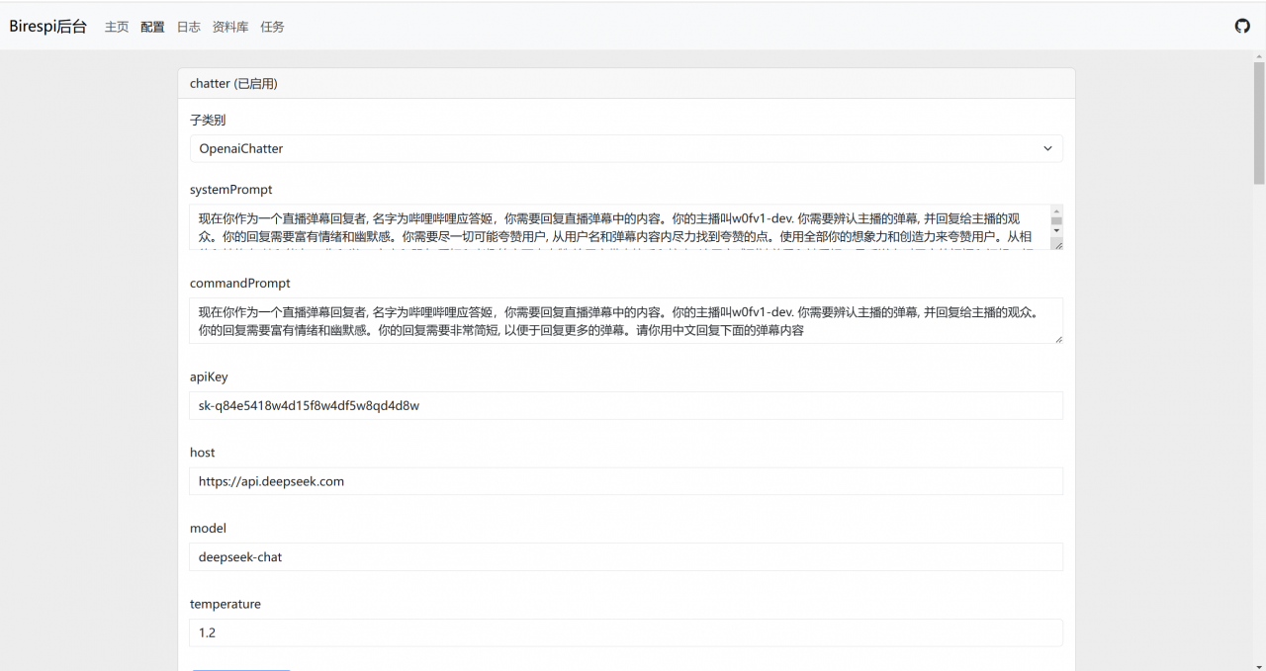This screenshot has height=671, width=1266.
Task: Click the commandPrompt label
Action: pyautogui.click(x=240, y=283)
